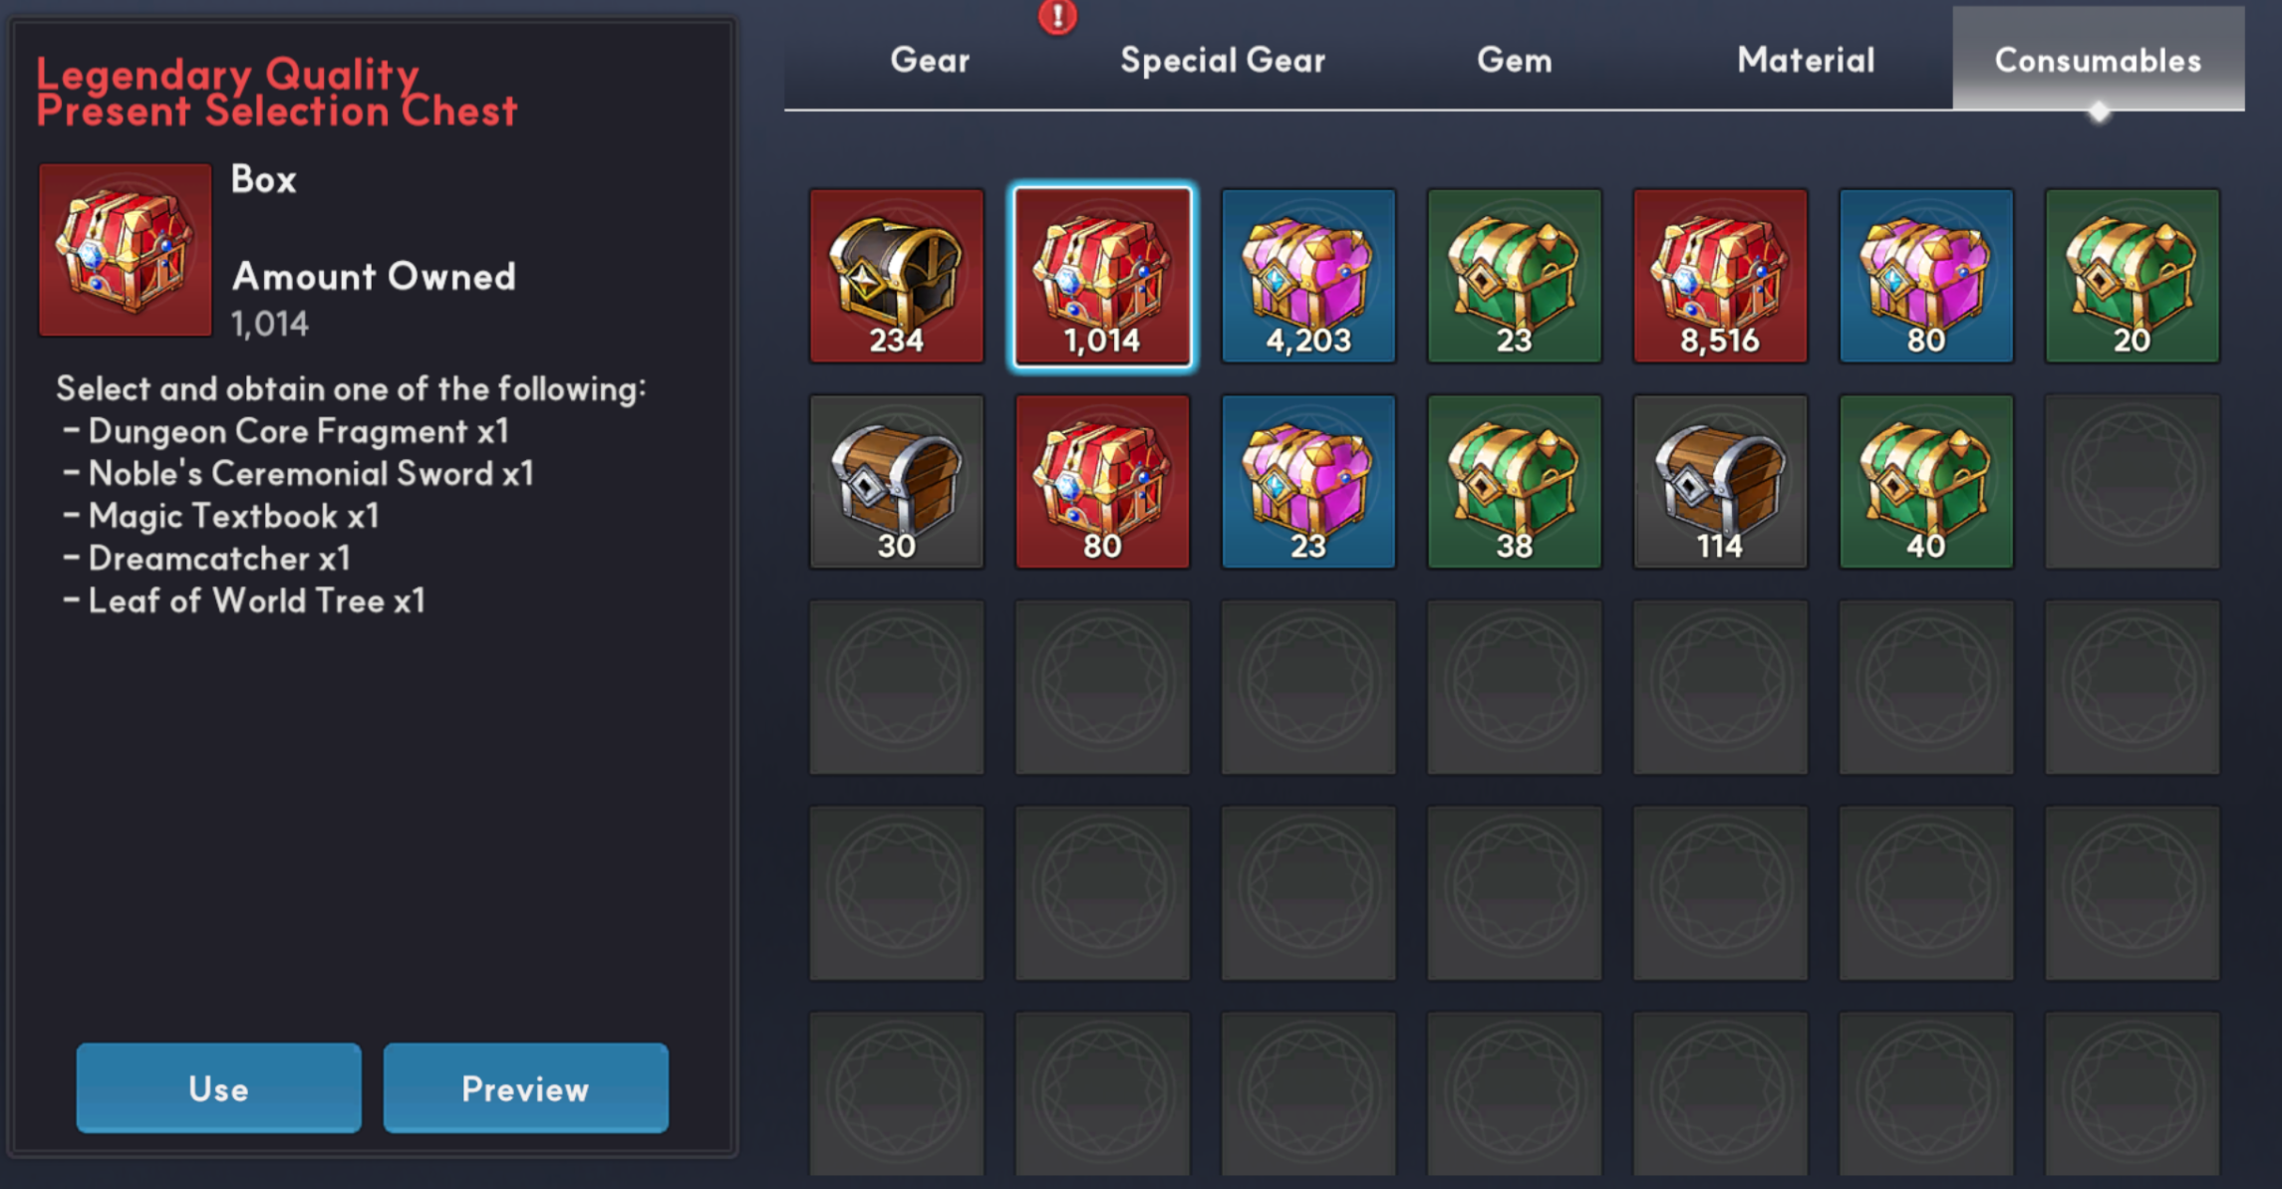Select the black chest with 234 count
2282x1189 pixels.
896,276
